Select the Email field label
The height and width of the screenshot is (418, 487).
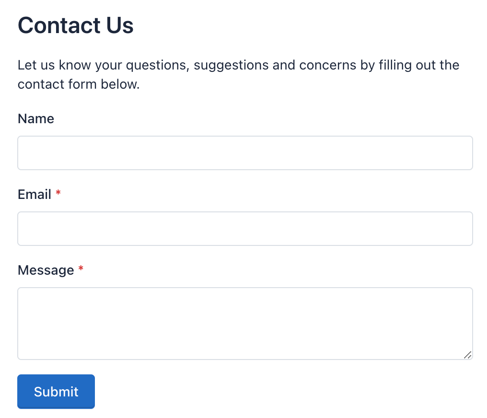point(34,194)
